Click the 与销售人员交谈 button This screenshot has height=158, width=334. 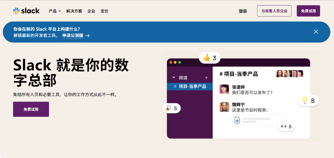pyautogui.click(x=274, y=11)
